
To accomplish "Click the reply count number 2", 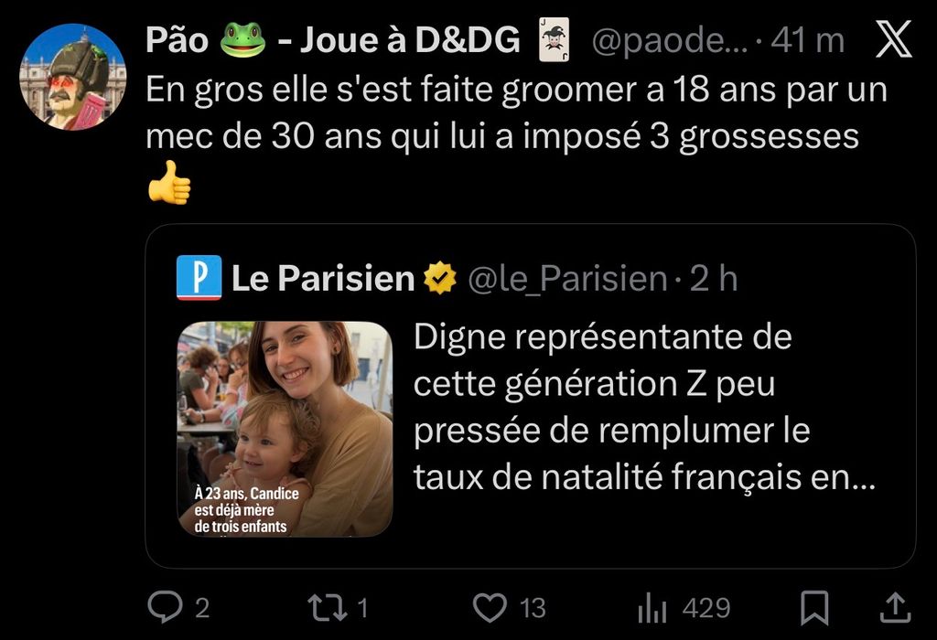I will pos(202,608).
